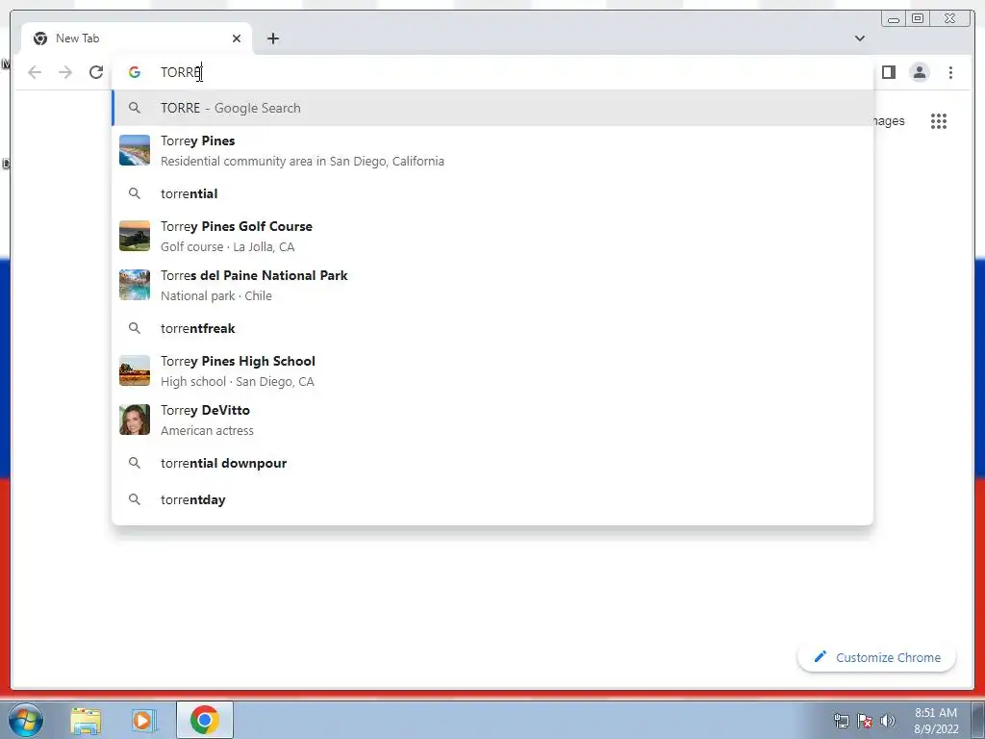
Task: Open the profile avatar icon
Action: point(919,72)
